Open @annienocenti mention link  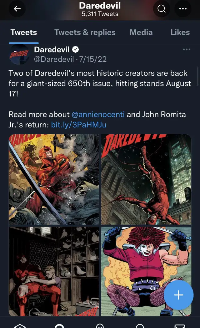pos(98,115)
